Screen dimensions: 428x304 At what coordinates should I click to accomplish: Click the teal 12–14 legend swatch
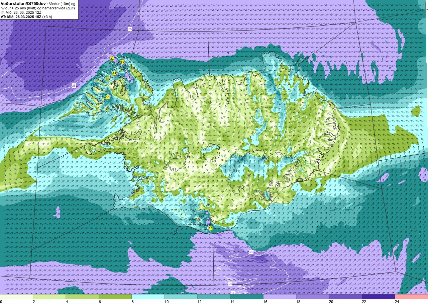click(x=214, y=297)
